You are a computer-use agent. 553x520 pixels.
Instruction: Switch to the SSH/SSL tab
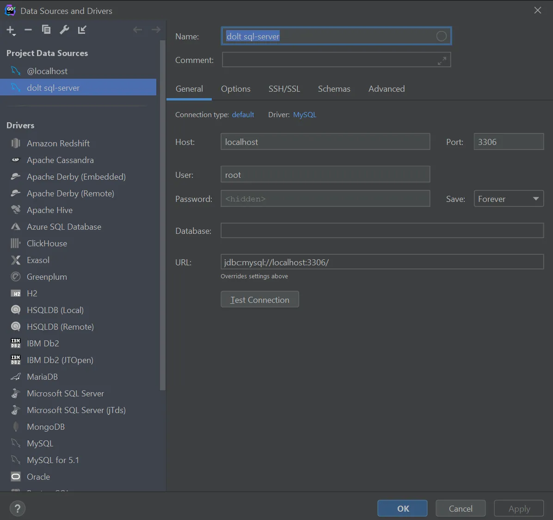click(x=284, y=88)
